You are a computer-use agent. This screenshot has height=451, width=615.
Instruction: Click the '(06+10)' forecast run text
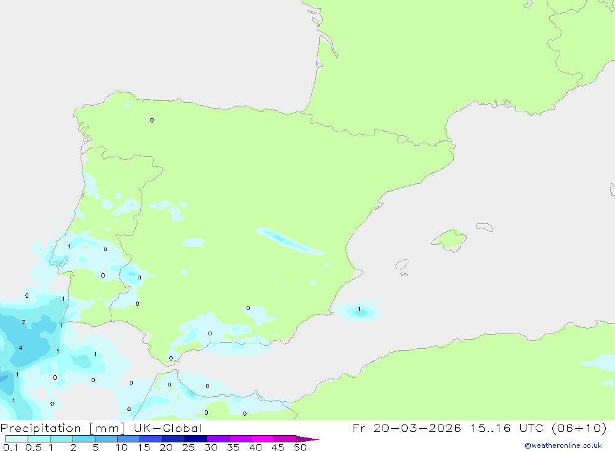(579, 428)
